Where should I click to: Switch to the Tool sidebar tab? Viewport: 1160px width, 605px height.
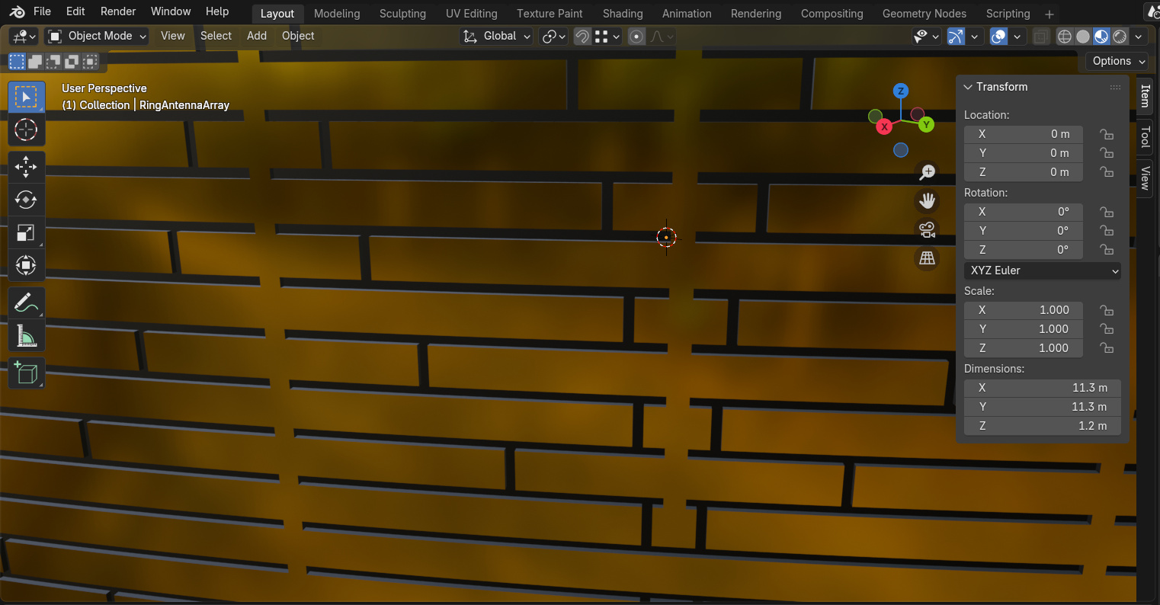click(x=1146, y=137)
